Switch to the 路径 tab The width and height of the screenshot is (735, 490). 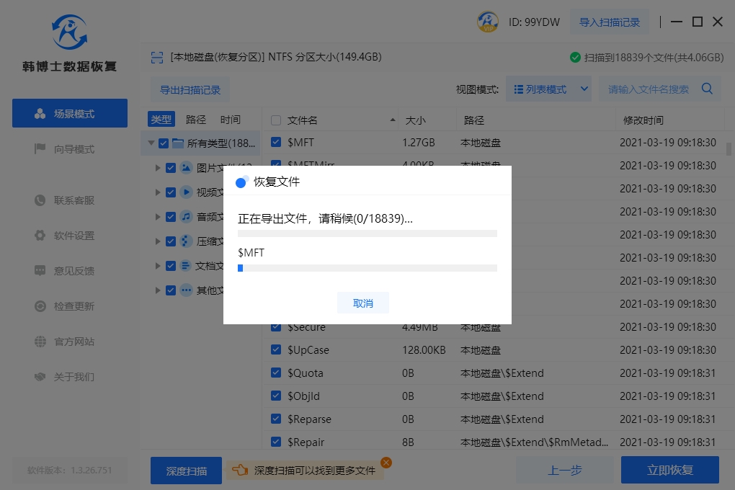[196, 120]
